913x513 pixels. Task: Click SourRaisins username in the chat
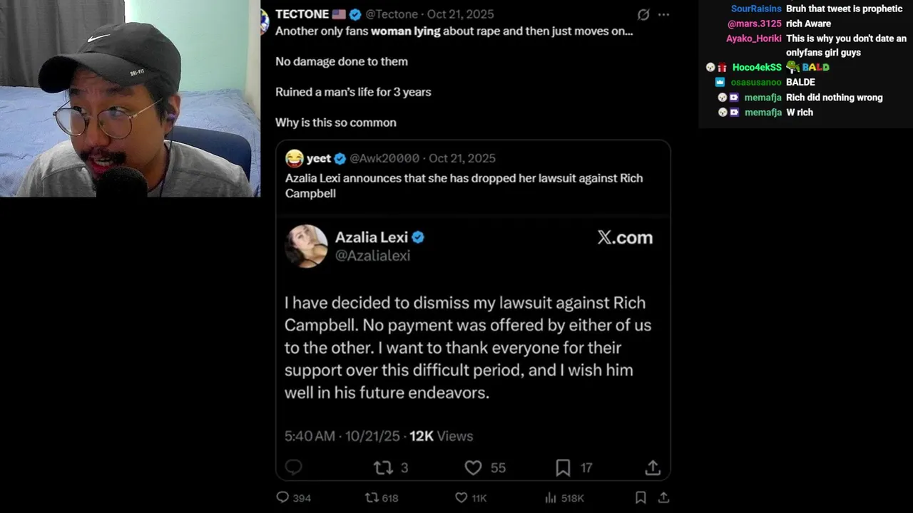(x=756, y=9)
